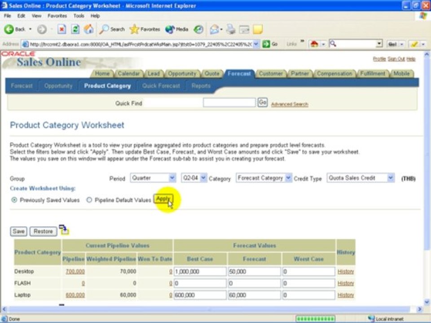
Task: Open the Period Quarter dropdown
Action: point(153,178)
